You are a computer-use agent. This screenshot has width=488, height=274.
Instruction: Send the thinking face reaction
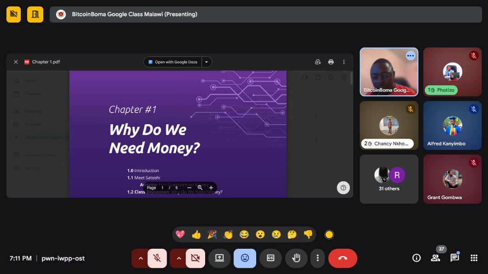click(292, 234)
